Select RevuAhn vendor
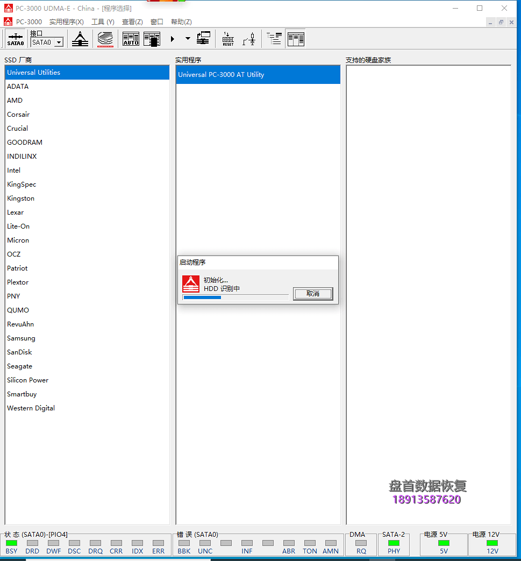Image resolution: width=521 pixels, height=561 pixels. [x=87, y=324]
